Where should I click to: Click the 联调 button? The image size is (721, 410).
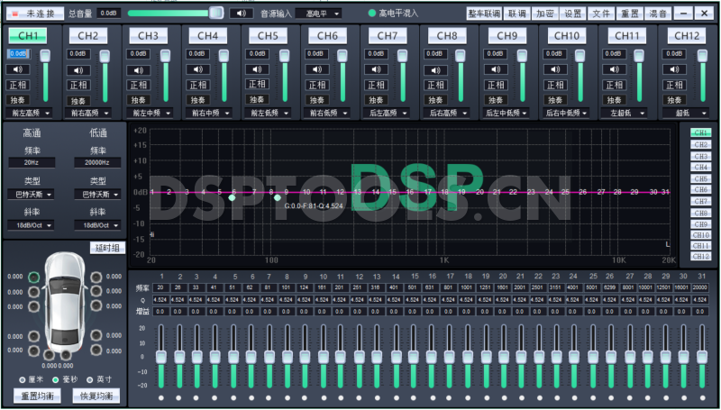coord(517,14)
